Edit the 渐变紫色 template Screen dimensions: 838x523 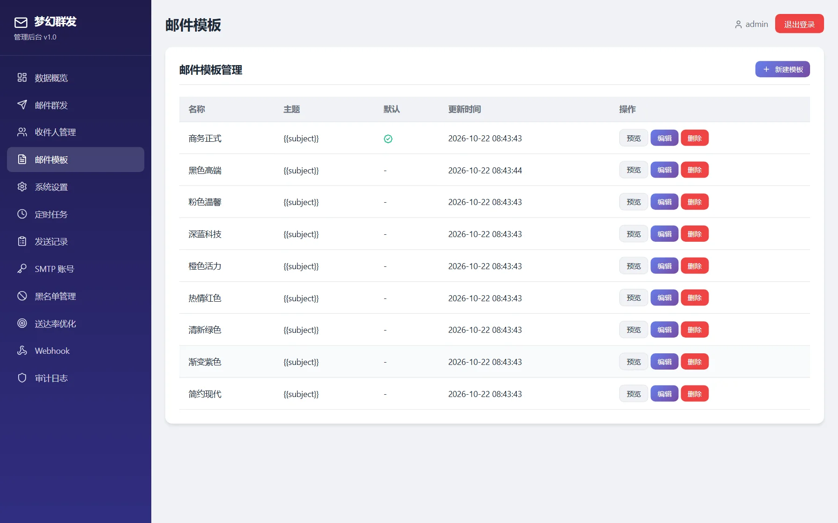point(664,362)
